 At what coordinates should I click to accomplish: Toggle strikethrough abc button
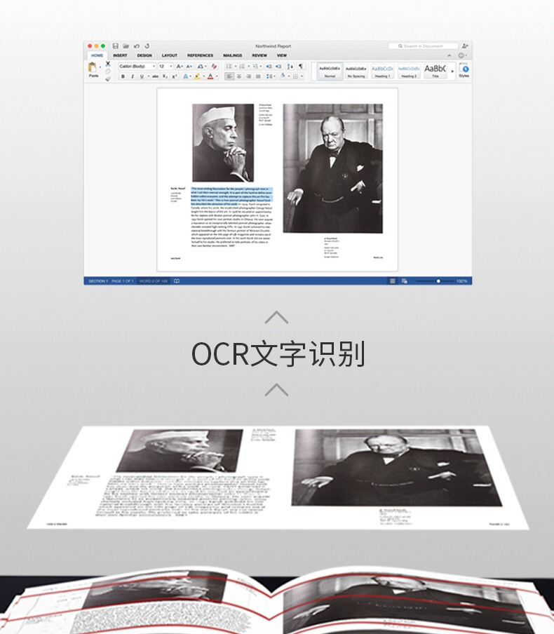point(155,76)
